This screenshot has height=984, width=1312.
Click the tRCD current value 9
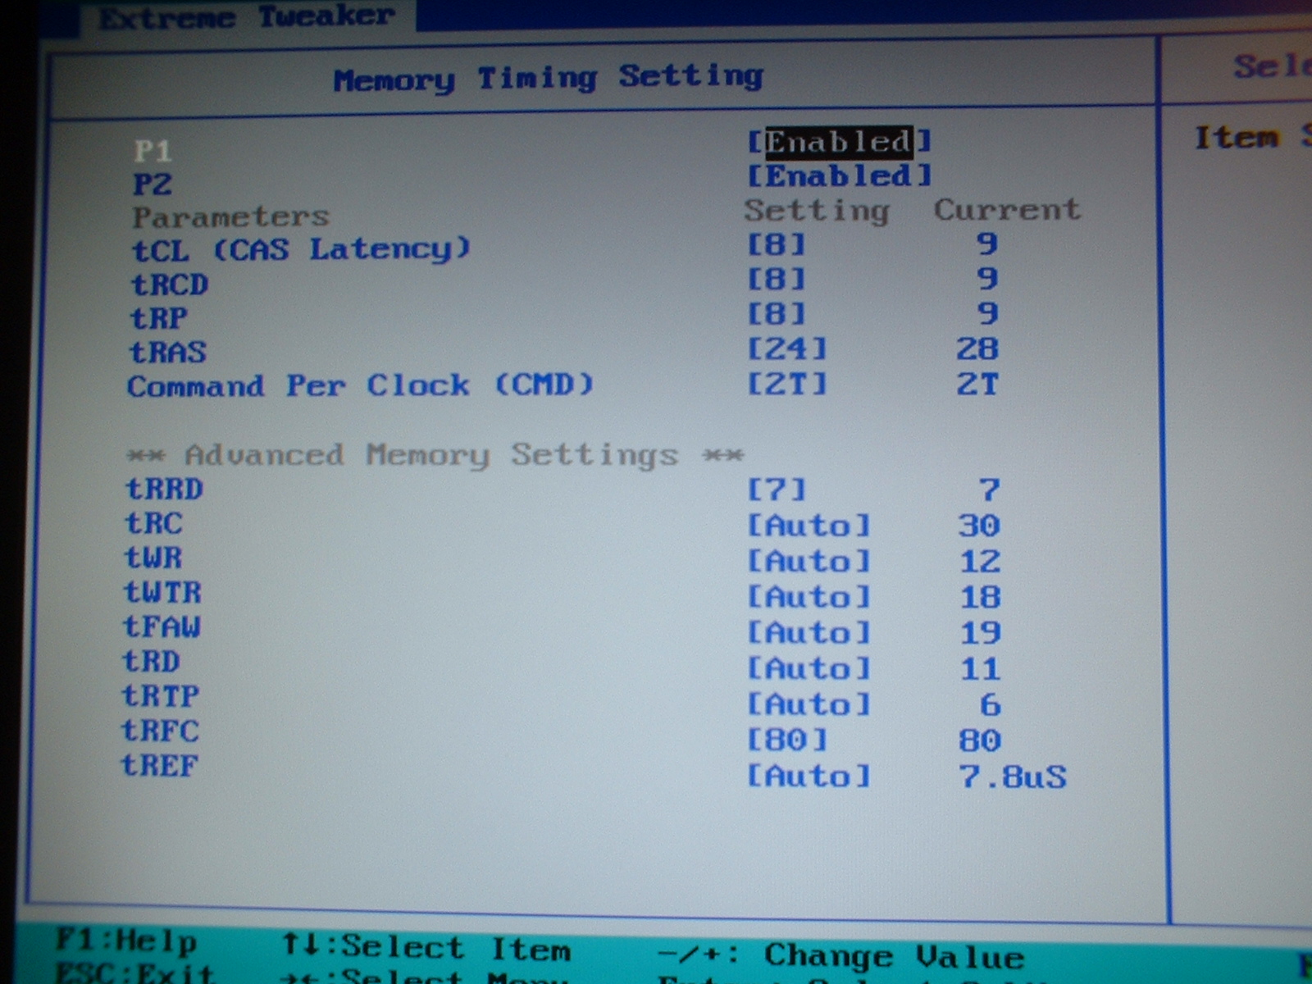point(986,279)
